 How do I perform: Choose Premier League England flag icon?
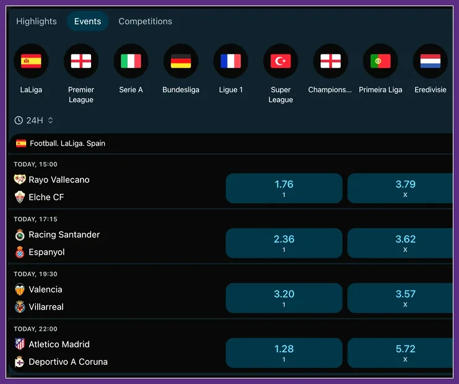(81, 61)
